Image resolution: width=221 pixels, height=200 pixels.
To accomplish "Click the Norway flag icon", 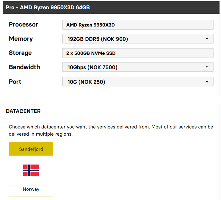I will pyautogui.click(x=31, y=170).
